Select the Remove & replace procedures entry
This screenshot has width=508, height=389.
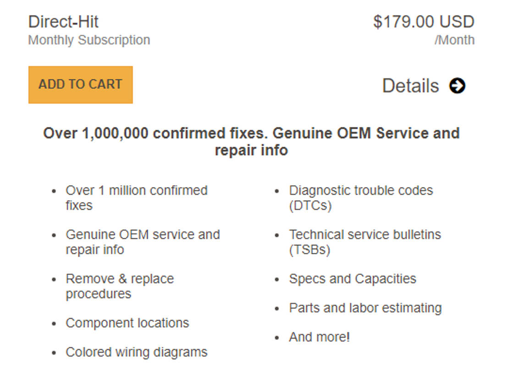pos(120,286)
